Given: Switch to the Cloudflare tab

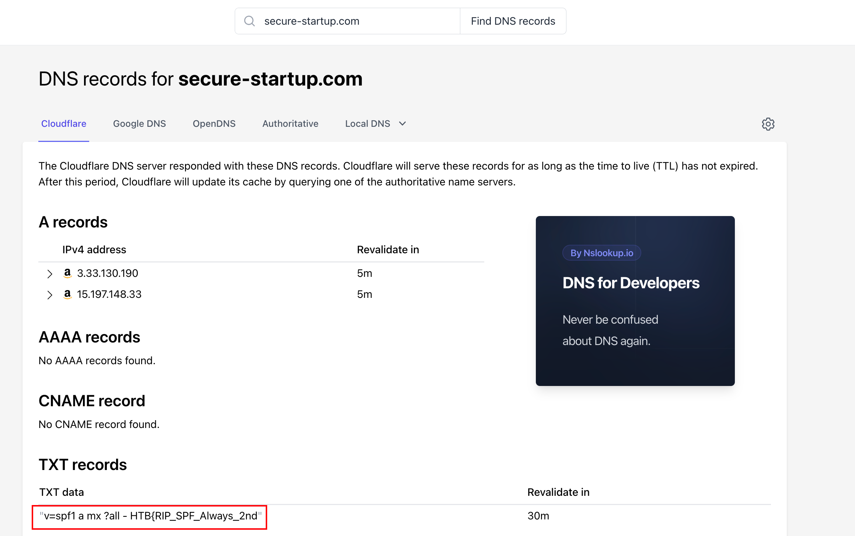Looking at the screenshot, I should pyautogui.click(x=64, y=123).
